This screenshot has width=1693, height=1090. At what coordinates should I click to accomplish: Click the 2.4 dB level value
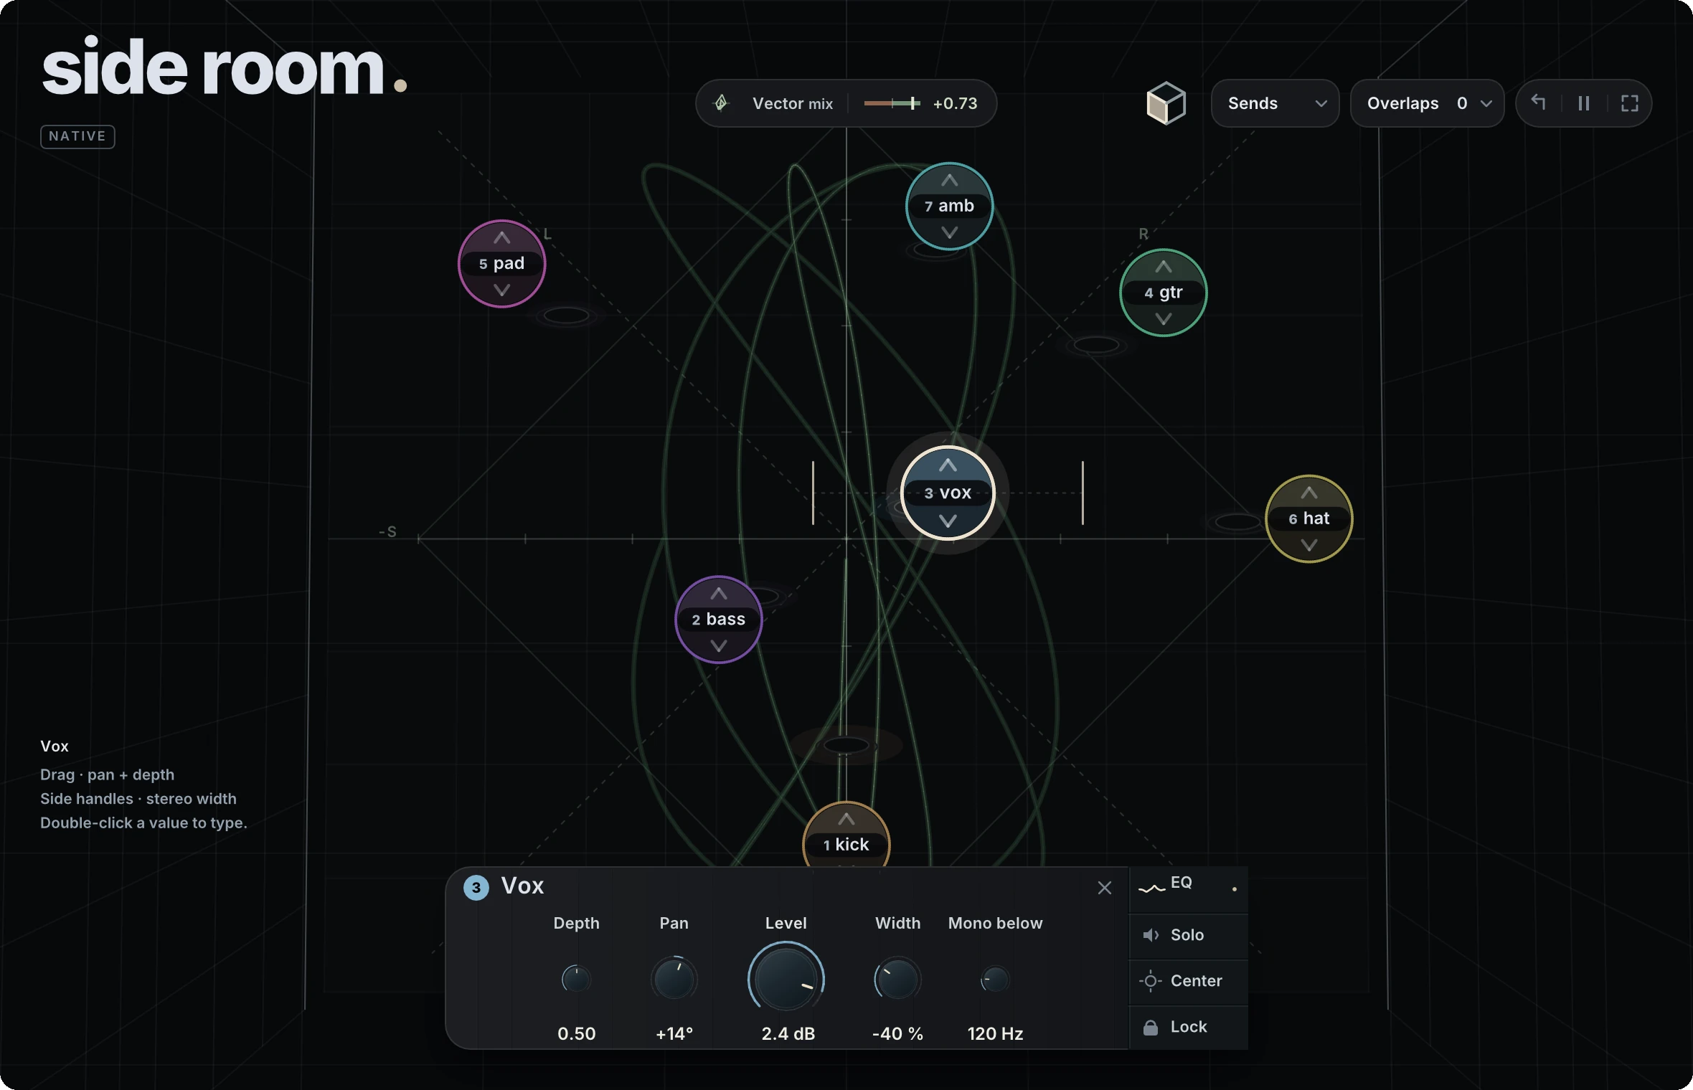(x=788, y=1033)
